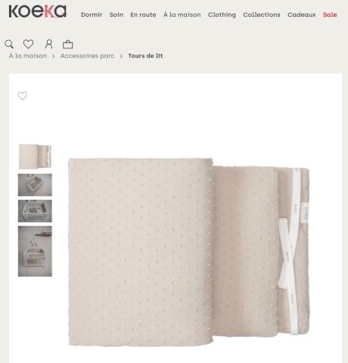The image size is (348, 363).
Task: Select second thumbnail showing playpen
Action: pos(35,185)
